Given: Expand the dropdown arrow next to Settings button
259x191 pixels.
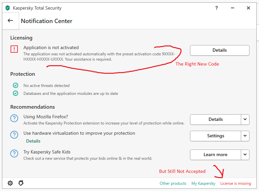Looking at the screenshot, I should coord(245,136).
